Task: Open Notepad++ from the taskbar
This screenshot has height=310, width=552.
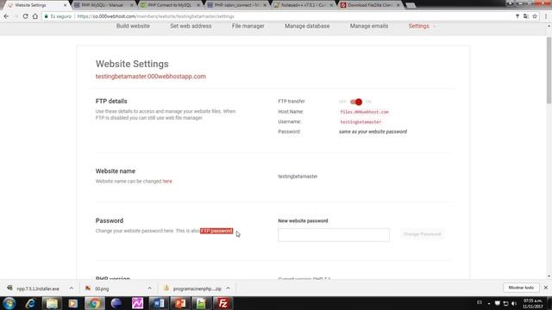Action: tap(201, 303)
